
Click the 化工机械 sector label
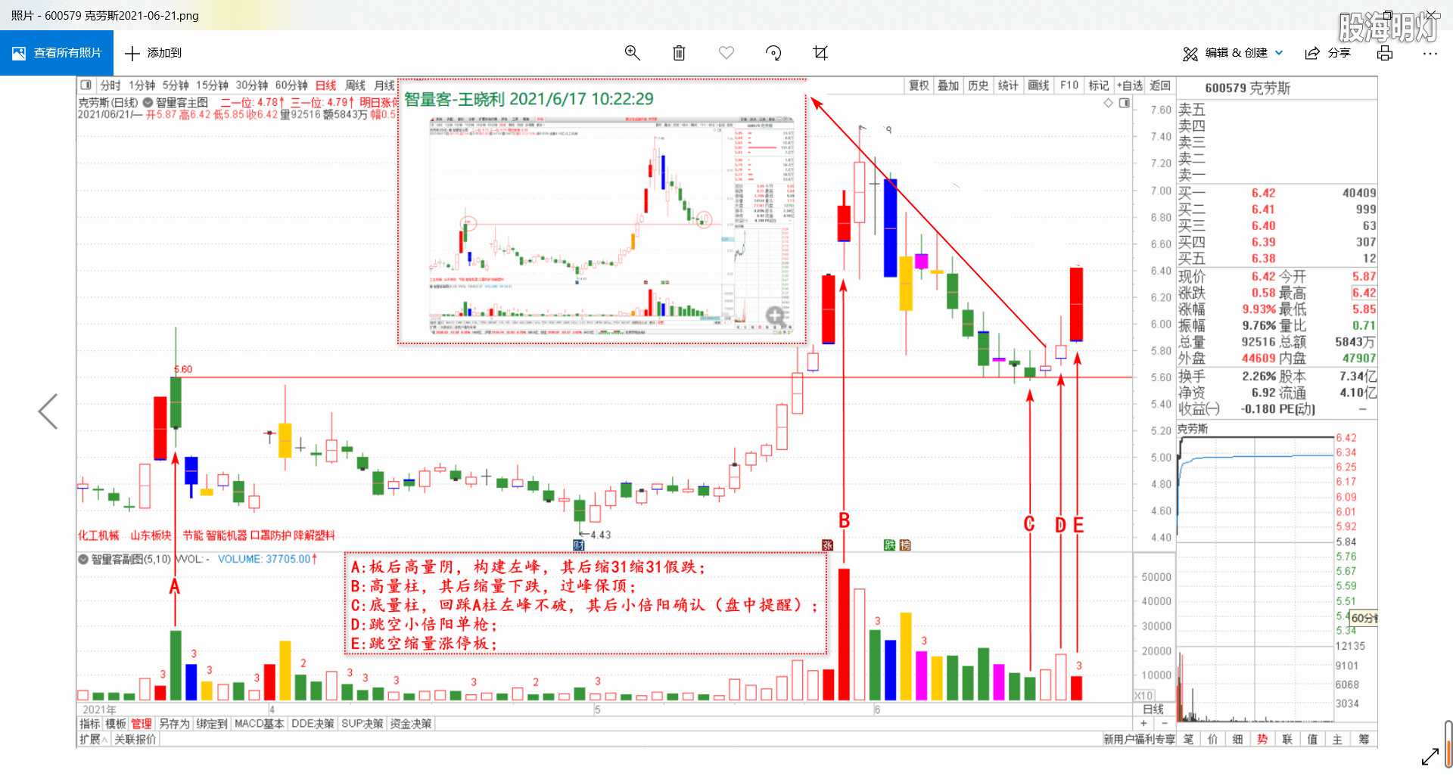(98, 535)
